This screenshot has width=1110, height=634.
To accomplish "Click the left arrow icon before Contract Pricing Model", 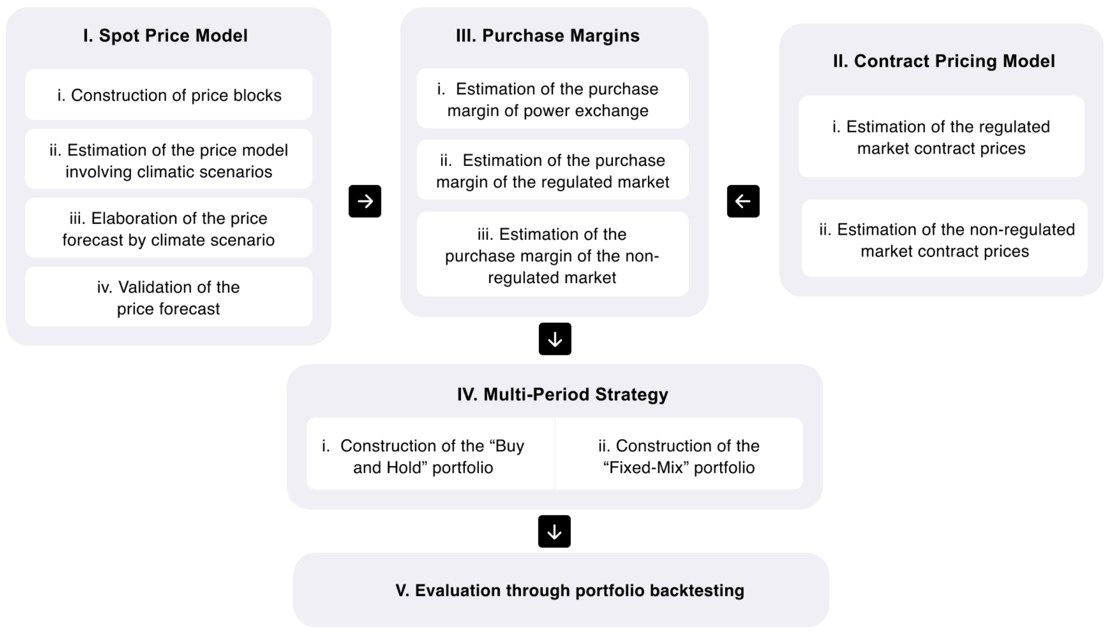I will 743,201.
